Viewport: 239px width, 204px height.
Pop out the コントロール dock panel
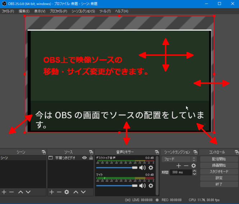(237, 152)
